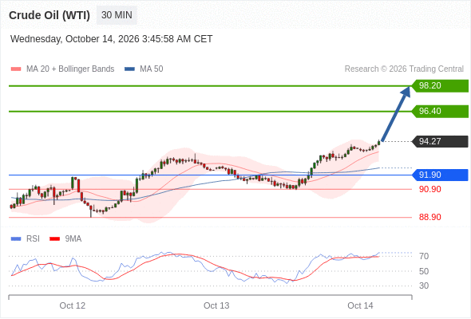This screenshot has height=319, width=471.
Task: Click the MA 50 legend text
Action: tap(152, 69)
